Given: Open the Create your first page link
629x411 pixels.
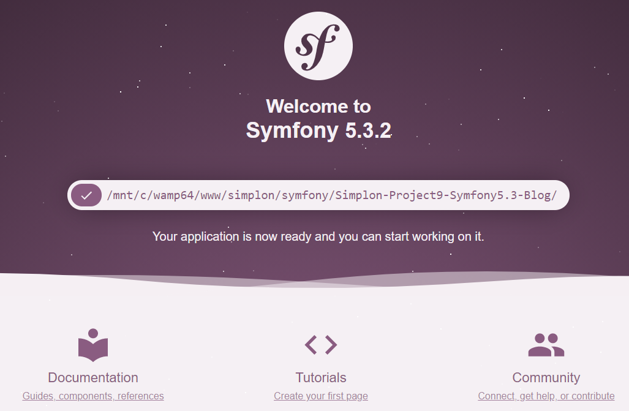Looking at the screenshot, I should [320, 396].
